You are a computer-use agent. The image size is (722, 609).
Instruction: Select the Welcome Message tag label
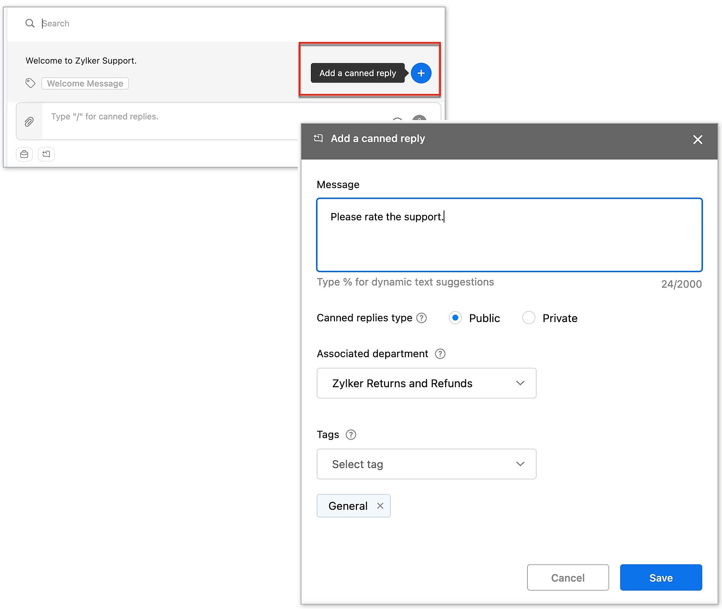[85, 83]
